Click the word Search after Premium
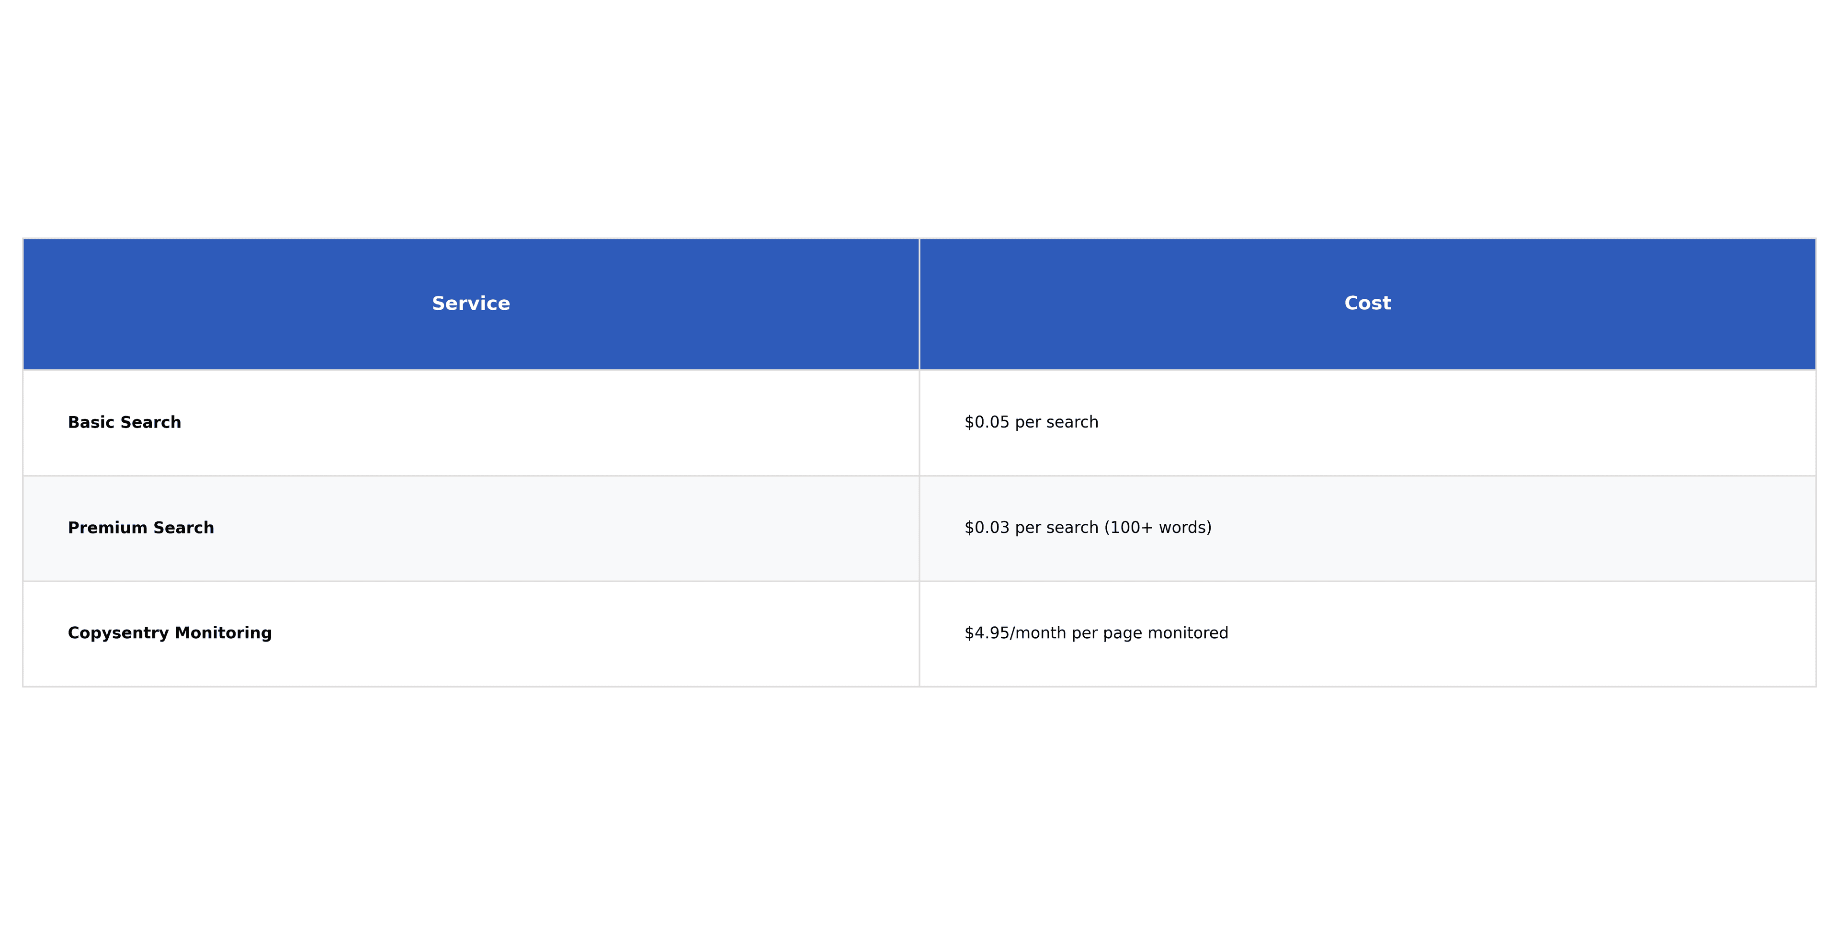Image resolution: width=1839 pixels, height=925 pixels. [183, 528]
